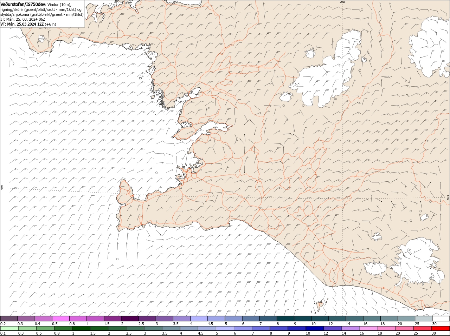The height and width of the screenshot is (336, 450).
Task: Pick white swatch right of upper-scale 30
Action: coord(441,318)
